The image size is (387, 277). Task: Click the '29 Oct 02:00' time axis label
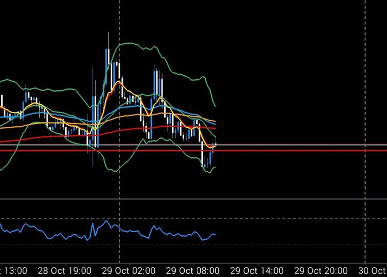click(x=129, y=271)
